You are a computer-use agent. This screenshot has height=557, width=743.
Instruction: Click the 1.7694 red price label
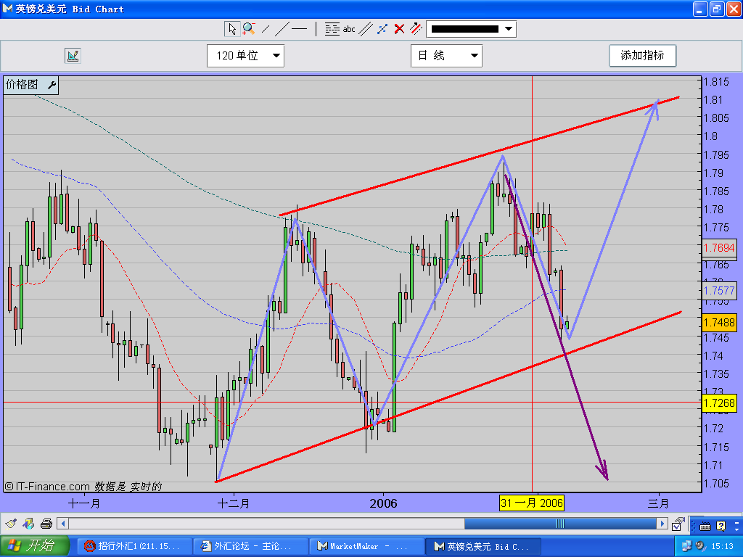[x=719, y=248]
